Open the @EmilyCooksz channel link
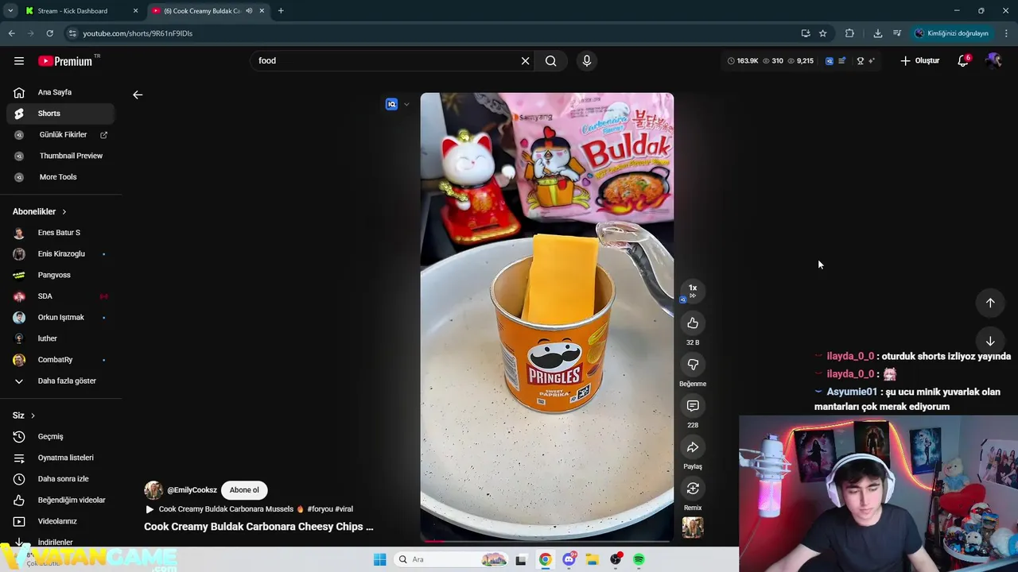Viewport: 1018px width, 572px height. pyautogui.click(x=192, y=490)
